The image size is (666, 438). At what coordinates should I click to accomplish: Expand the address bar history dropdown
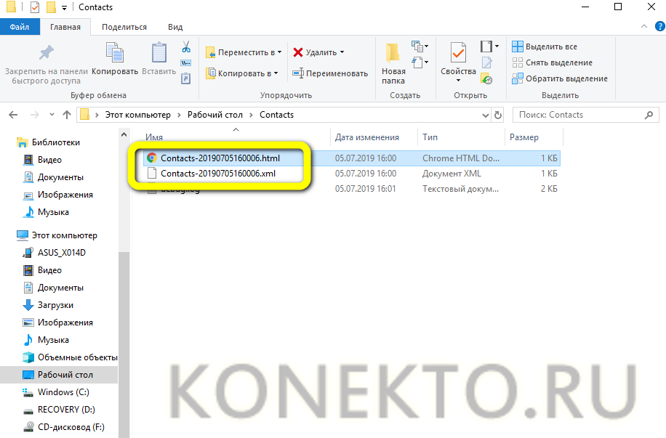485,115
